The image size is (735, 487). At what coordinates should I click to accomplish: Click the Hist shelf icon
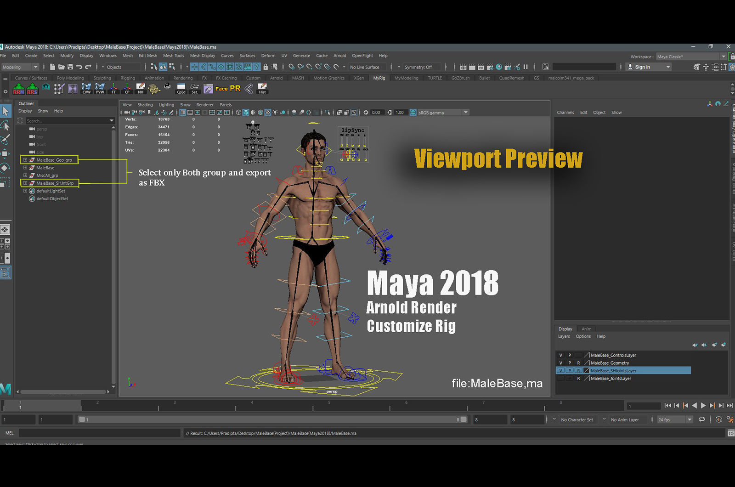tap(262, 89)
